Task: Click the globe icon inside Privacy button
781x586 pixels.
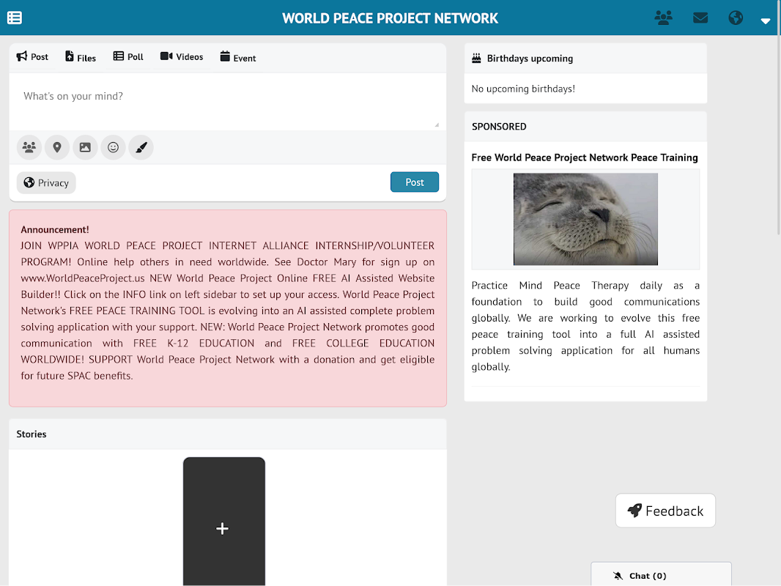Action: 29,182
